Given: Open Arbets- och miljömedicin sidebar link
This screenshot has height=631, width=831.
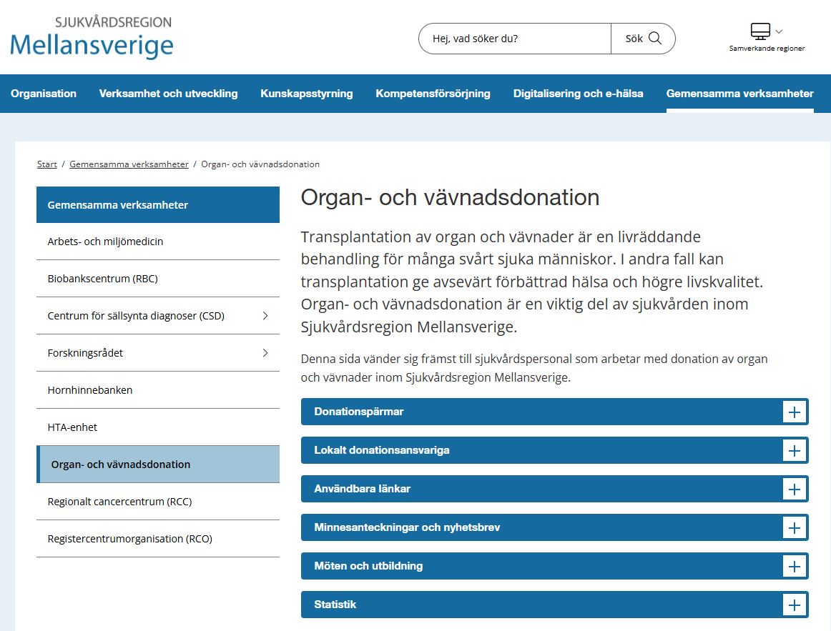Looking at the screenshot, I should click(158, 242).
